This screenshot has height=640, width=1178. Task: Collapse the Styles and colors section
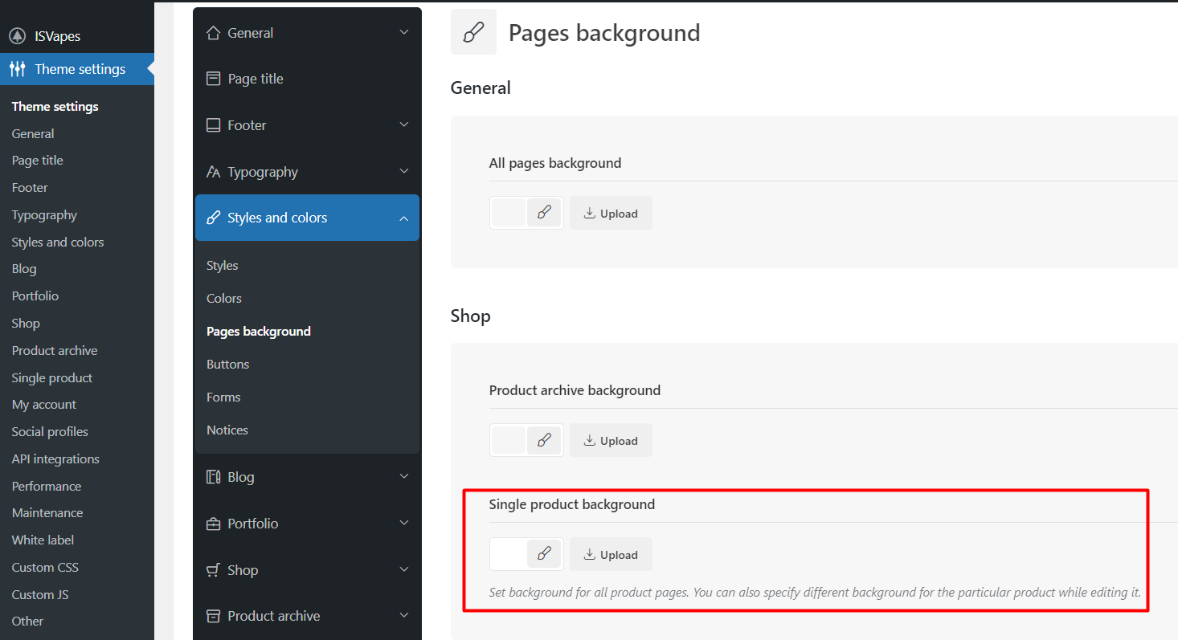pyautogui.click(x=404, y=218)
